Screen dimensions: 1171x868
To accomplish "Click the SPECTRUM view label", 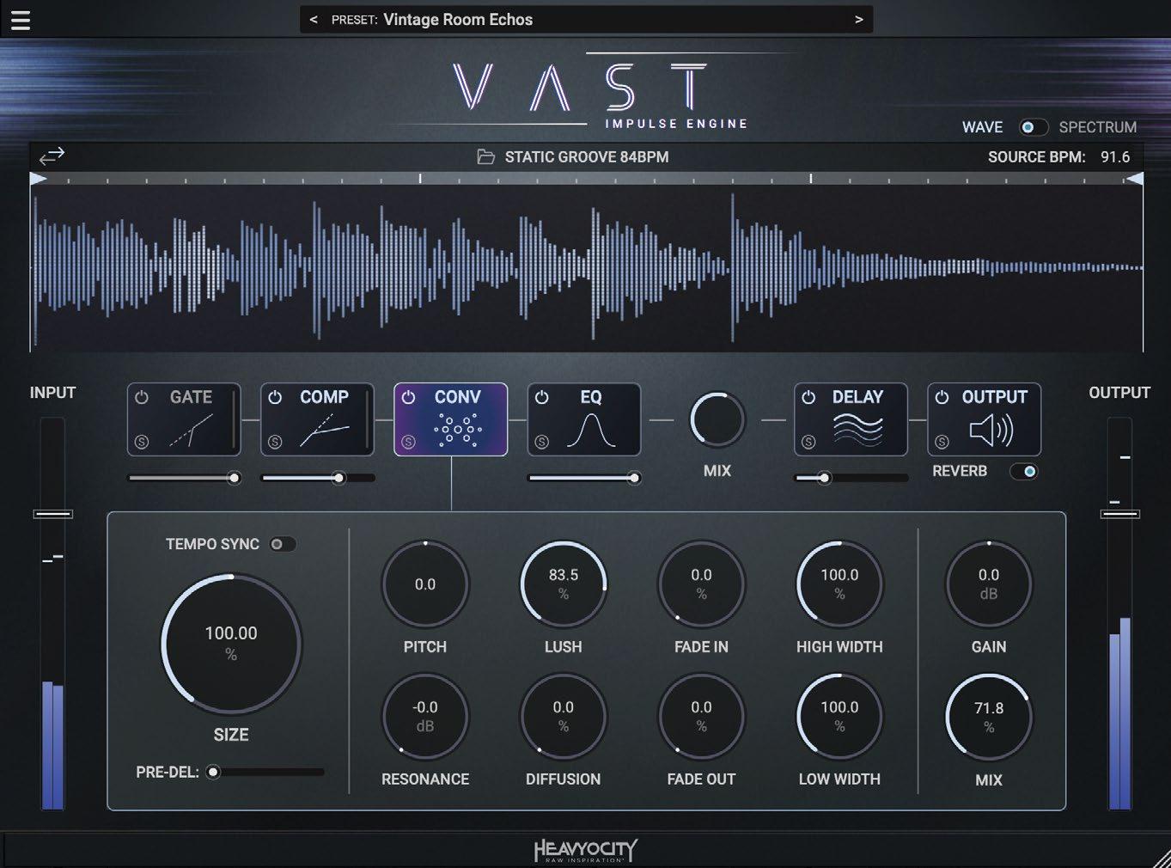I will 1097,127.
